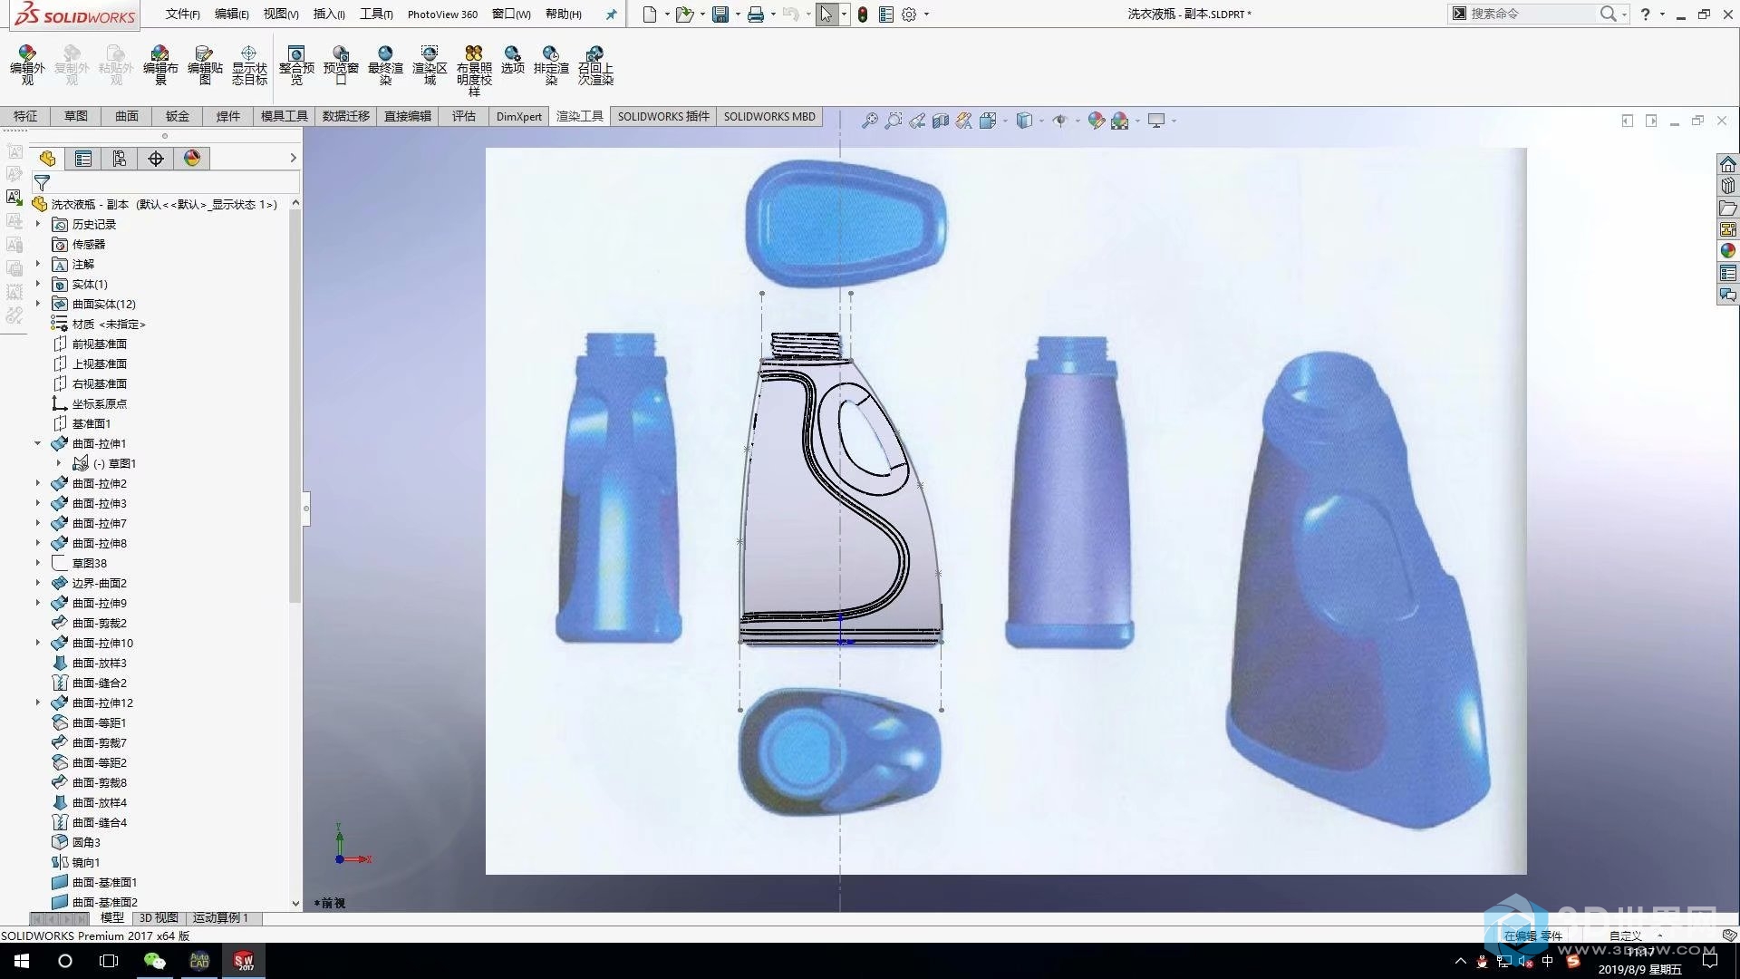Click the 编辑外观 edit appearance tool
Screen dimensions: 1740x979
(x=27, y=65)
